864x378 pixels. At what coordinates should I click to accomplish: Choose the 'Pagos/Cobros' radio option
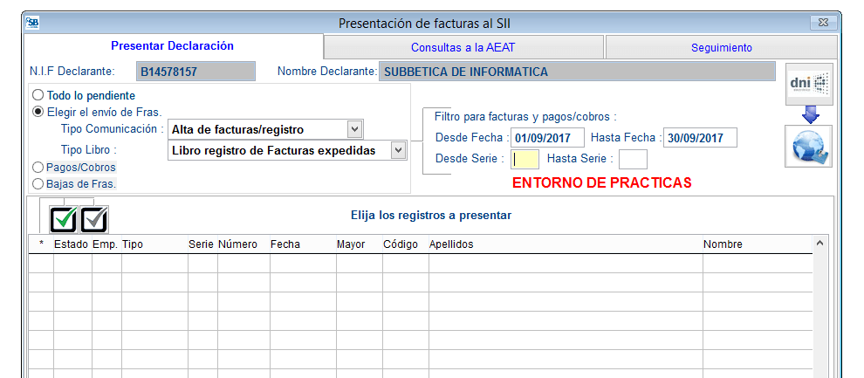click(x=38, y=167)
